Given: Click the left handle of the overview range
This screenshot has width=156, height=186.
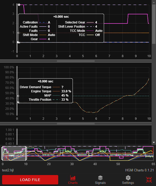Looking at the screenshot, I should pyautogui.click(x=3, y=153).
